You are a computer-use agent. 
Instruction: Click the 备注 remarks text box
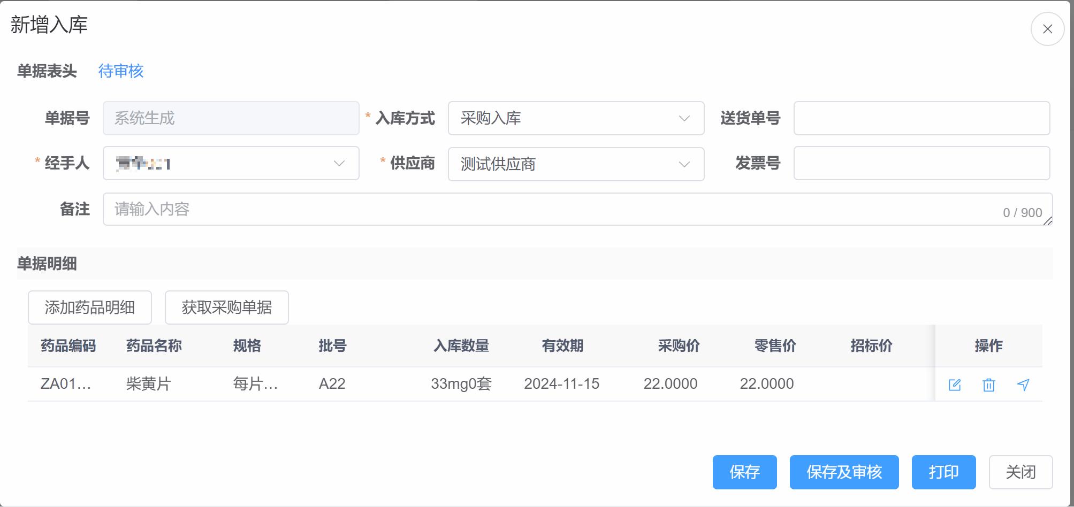tap(375, 209)
